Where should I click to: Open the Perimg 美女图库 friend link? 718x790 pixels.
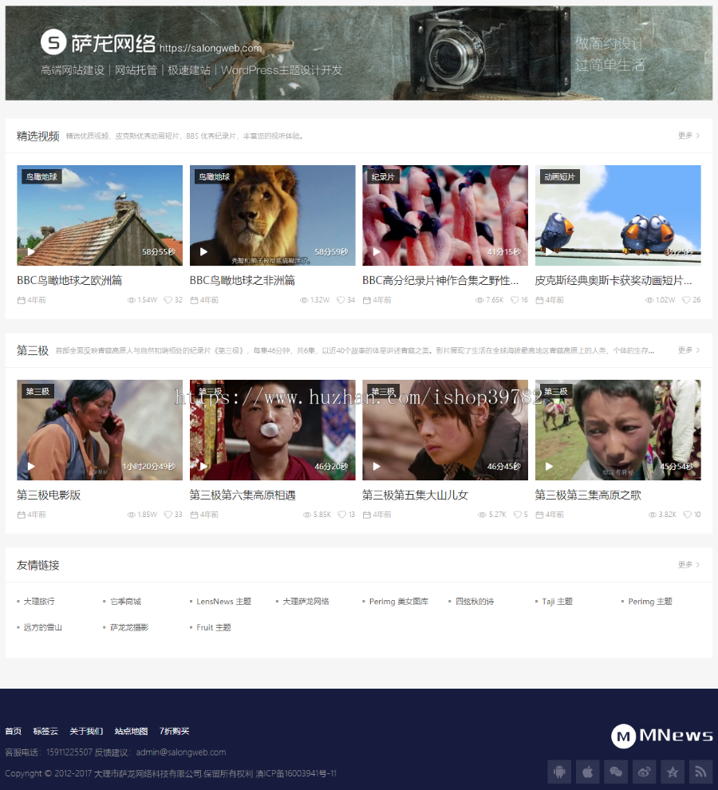click(399, 601)
